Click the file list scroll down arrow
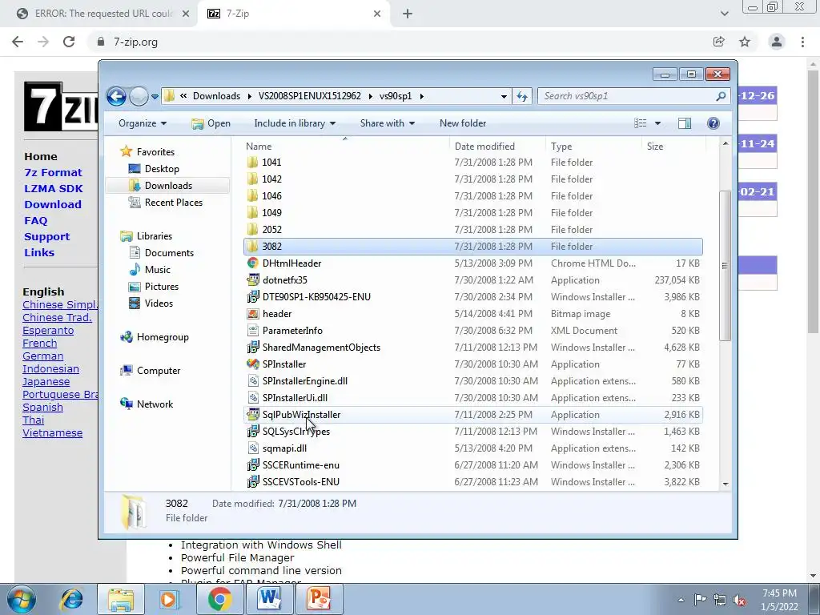Screen dimensions: 820x615 pos(726,484)
